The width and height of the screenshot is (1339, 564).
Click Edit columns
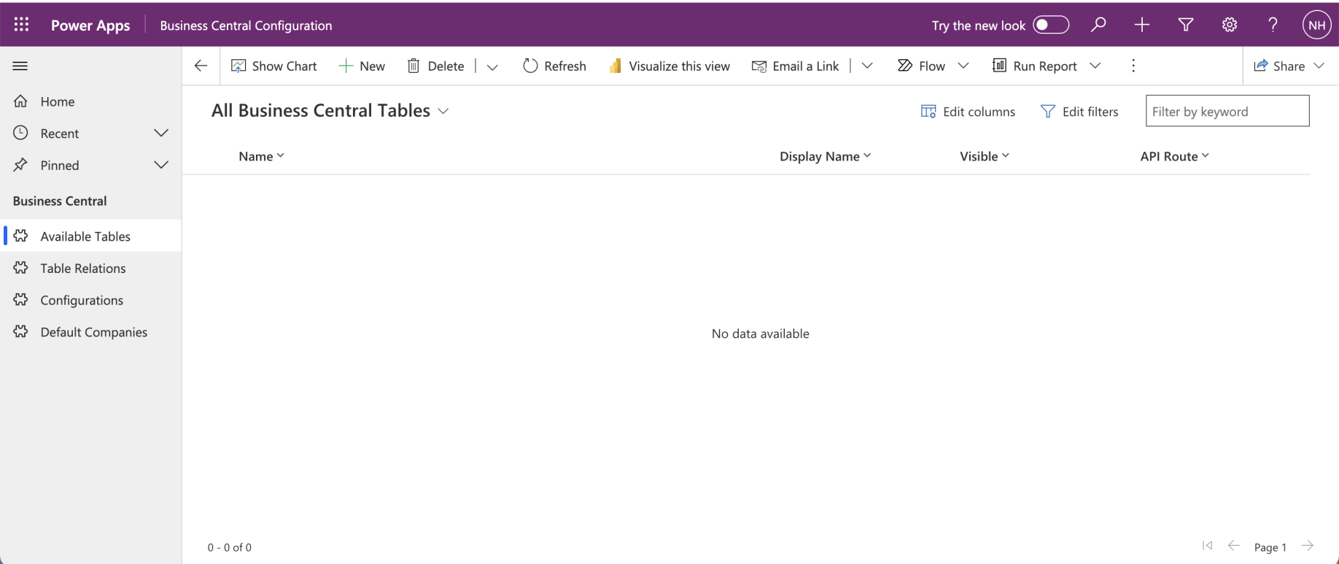click(968, 112)
